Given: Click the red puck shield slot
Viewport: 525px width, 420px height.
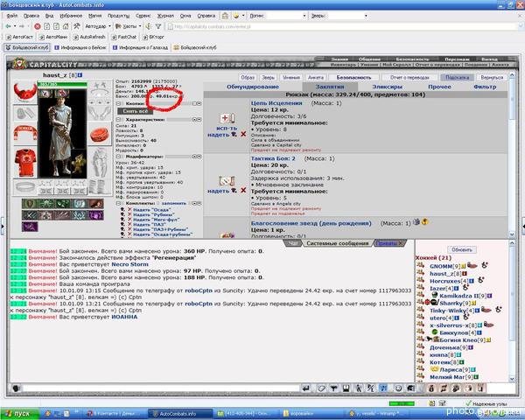Looking at the screenshot, I should (100, 133).
